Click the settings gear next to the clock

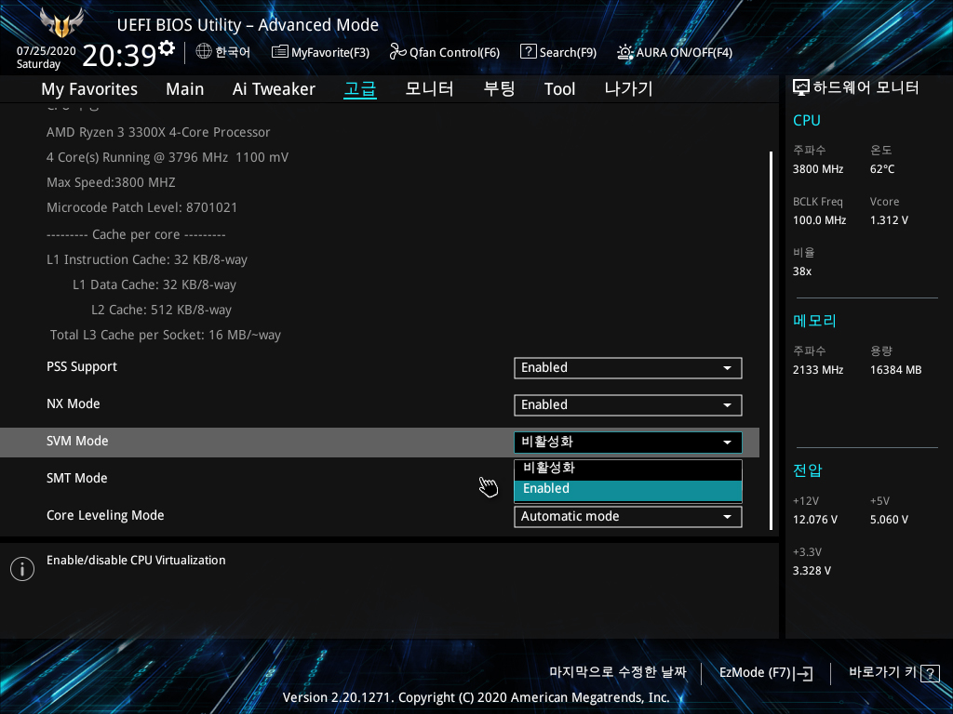pos(167,48)
